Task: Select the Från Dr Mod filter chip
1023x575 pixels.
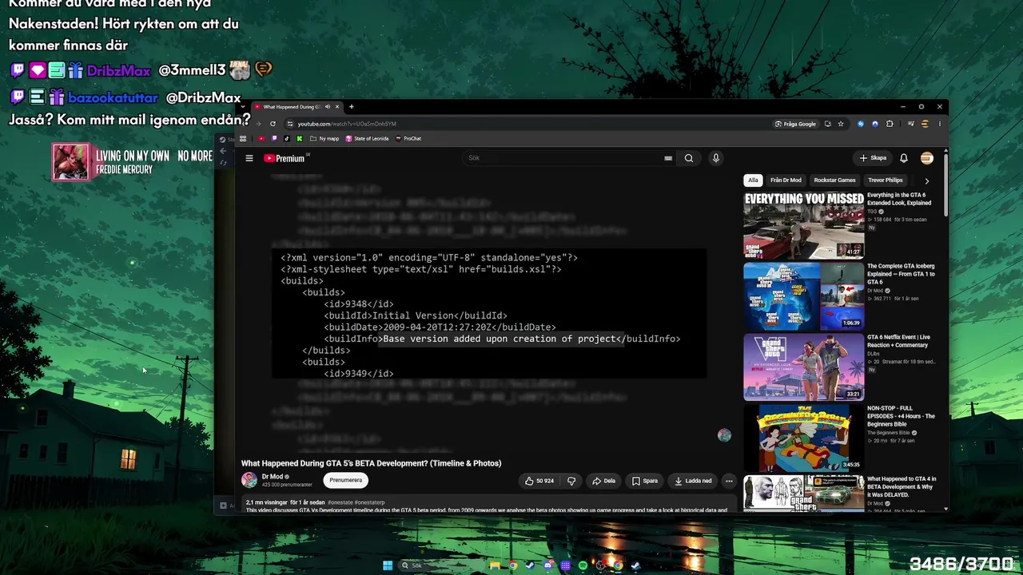Action: (786, 180)
